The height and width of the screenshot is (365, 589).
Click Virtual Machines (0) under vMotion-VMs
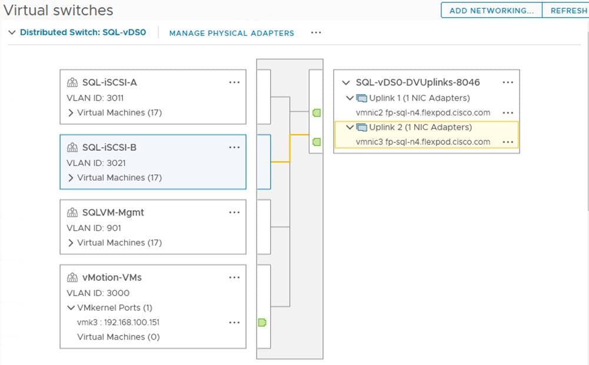tap(118, 337)
